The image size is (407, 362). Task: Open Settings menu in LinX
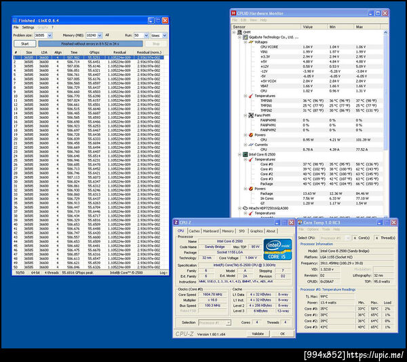point(28,27)
